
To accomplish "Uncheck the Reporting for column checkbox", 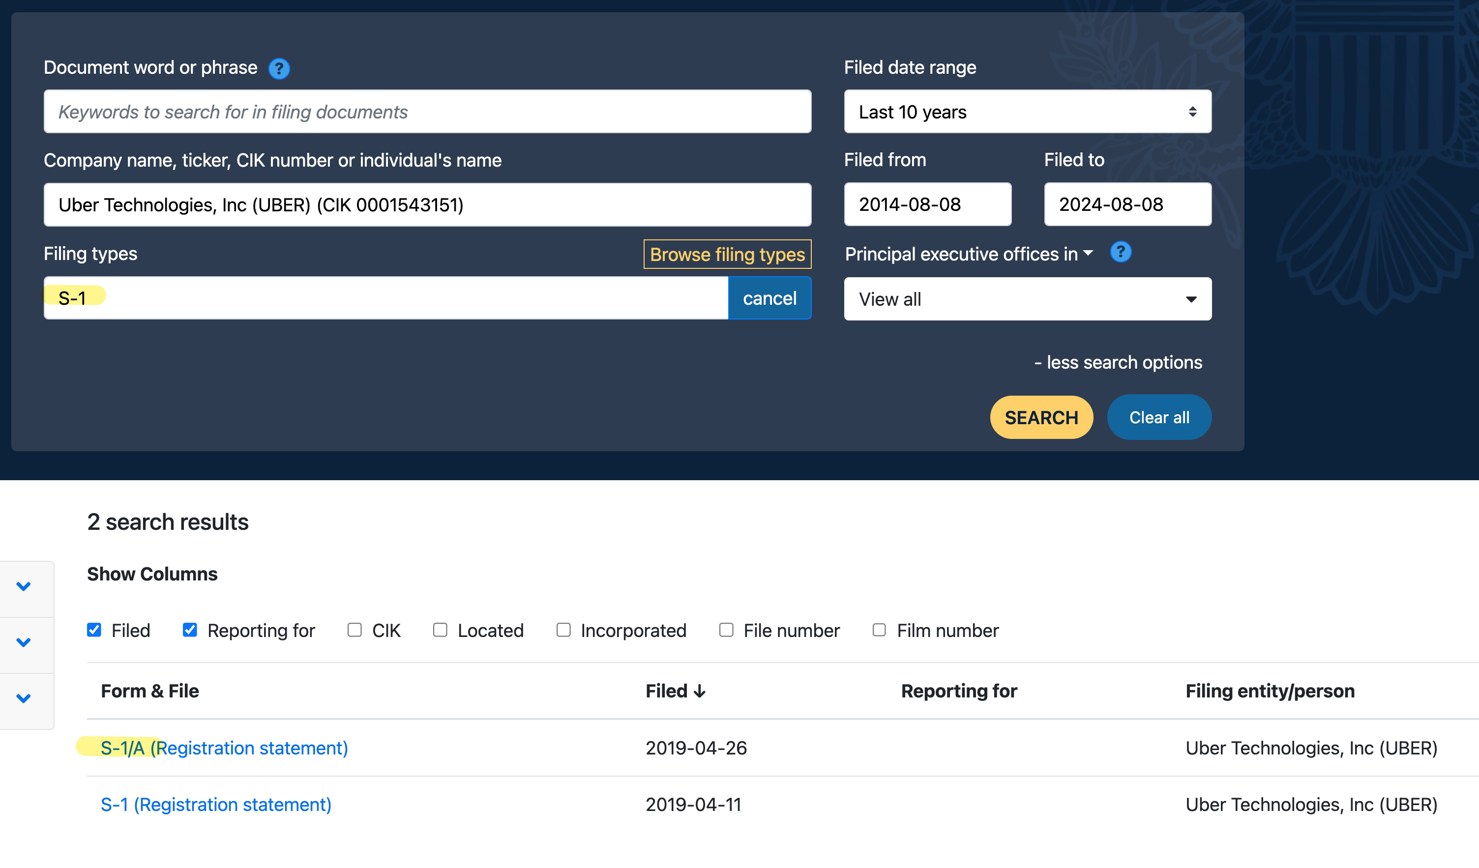I will 190,630.
